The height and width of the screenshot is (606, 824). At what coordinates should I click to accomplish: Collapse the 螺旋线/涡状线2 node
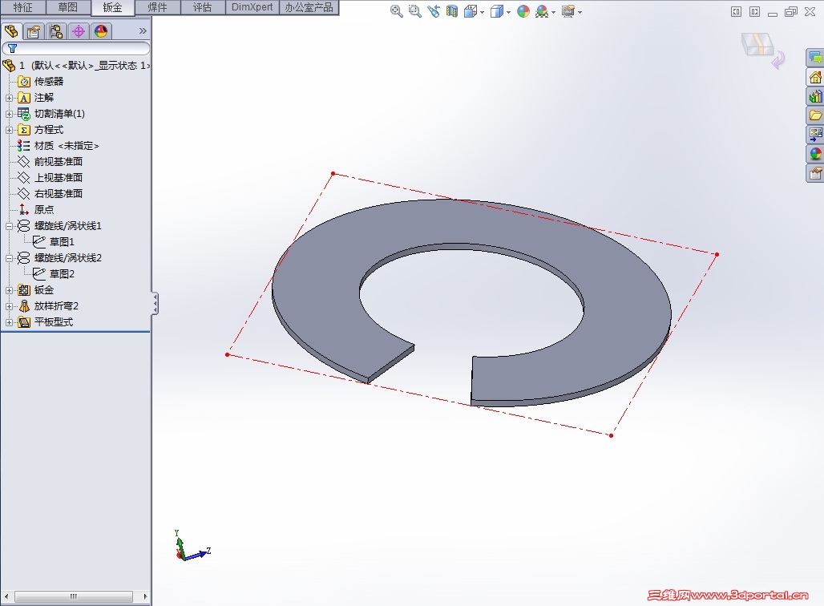9,259
